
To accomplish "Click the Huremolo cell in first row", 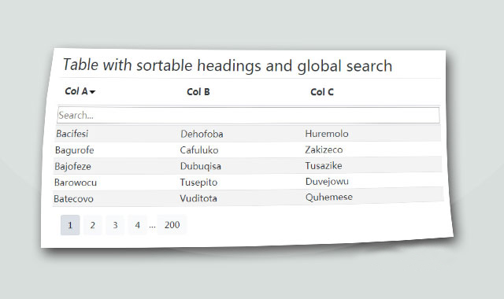I will pyautogui.click(x=327, y=134).
